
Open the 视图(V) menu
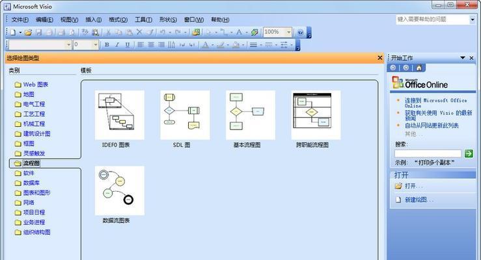pos(69,19)
